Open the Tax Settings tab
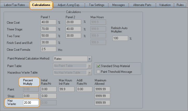Image resolution: width=188 pixels, height=111 pixels. click(x=96, y=5)
